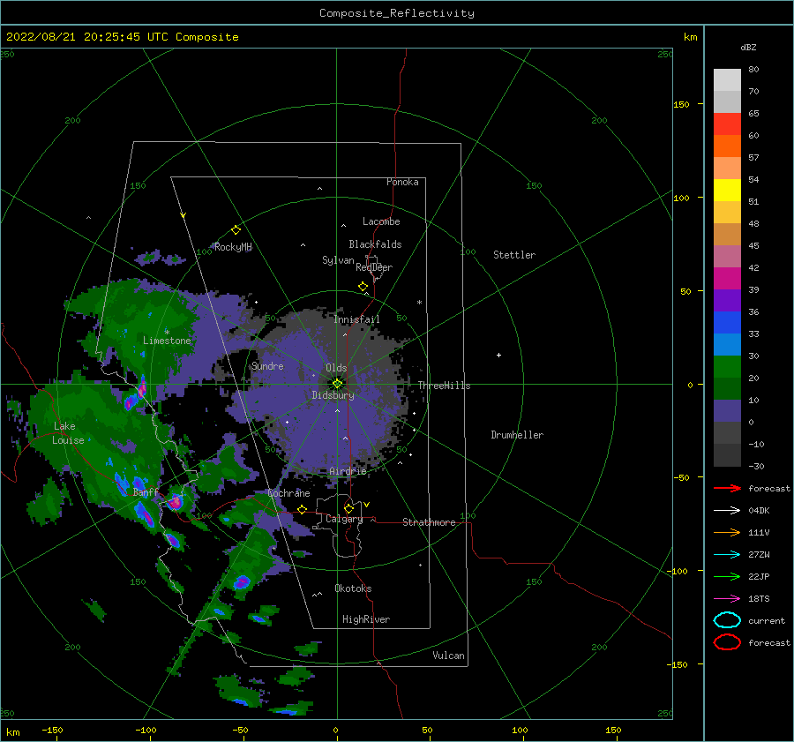Click the yellow radar marker at Didsbury
The height and width of the screenshot is (742, 794).
pyautogui.click(x=337, y=384)
